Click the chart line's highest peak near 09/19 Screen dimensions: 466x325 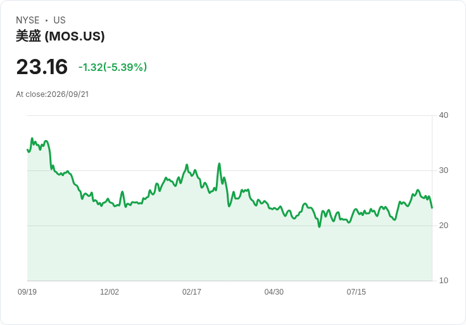pyautogui.click(x=32, y=139)
